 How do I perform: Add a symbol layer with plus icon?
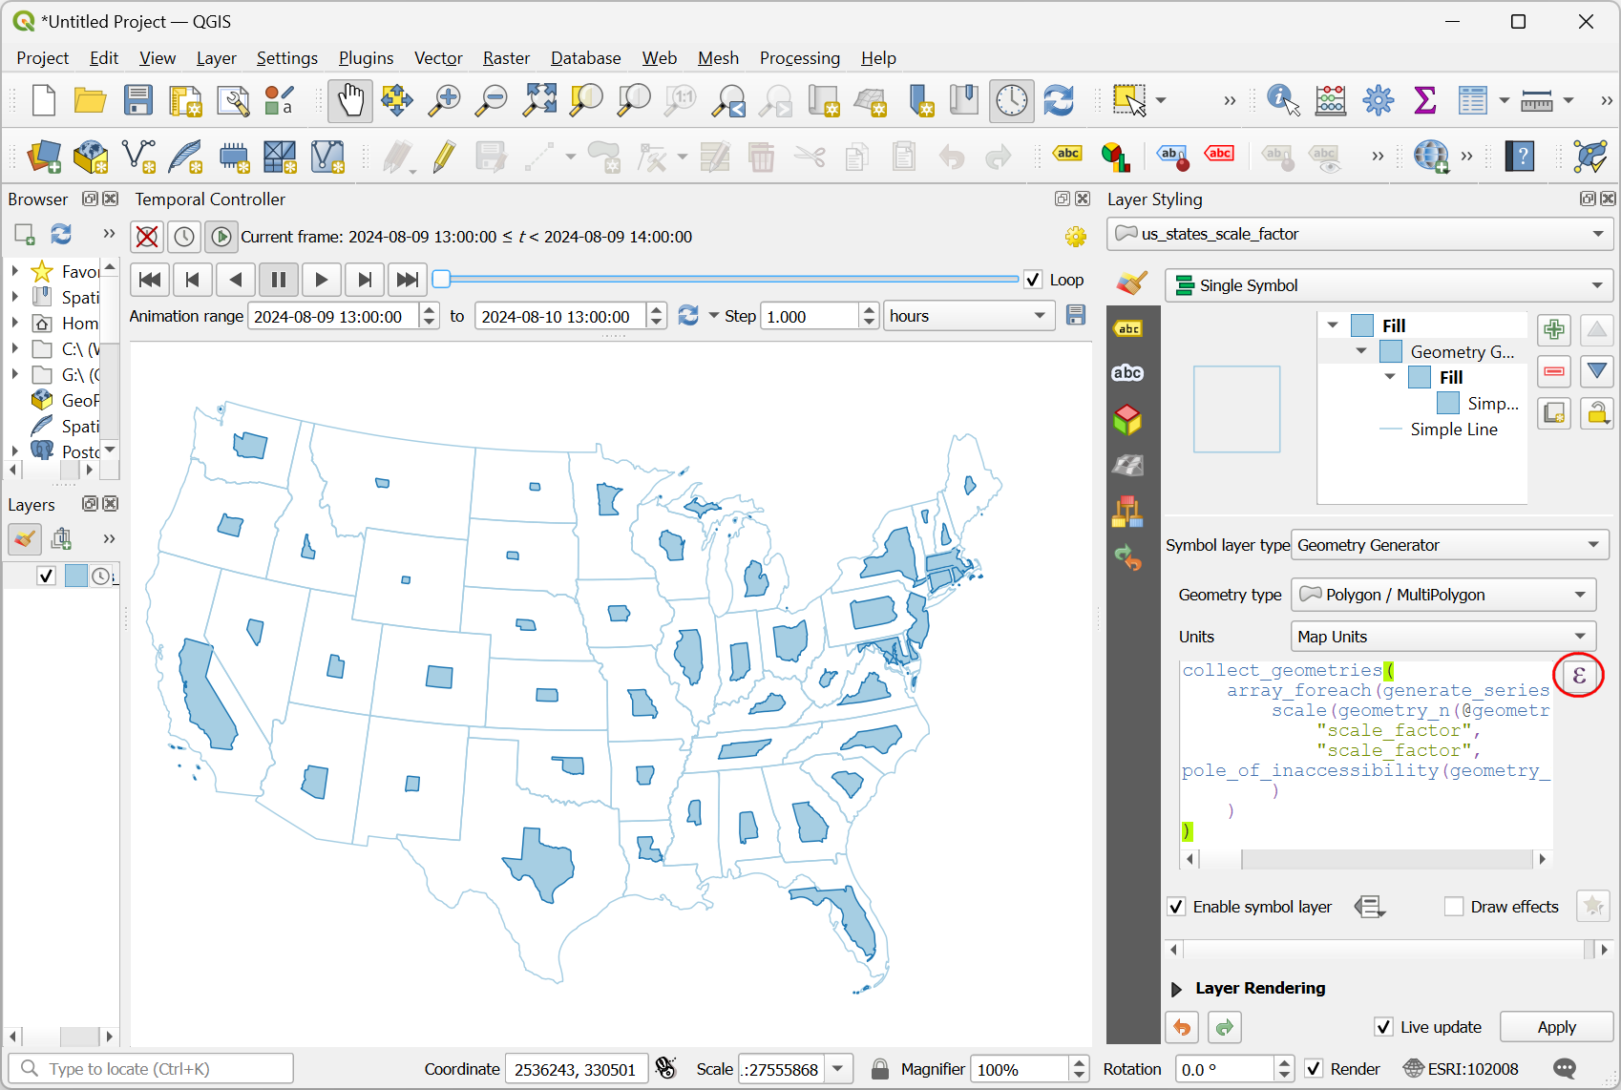(x=1554, y=330)
